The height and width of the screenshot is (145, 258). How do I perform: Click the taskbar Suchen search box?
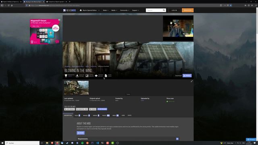pyautogui.click(x=22, y=143)
